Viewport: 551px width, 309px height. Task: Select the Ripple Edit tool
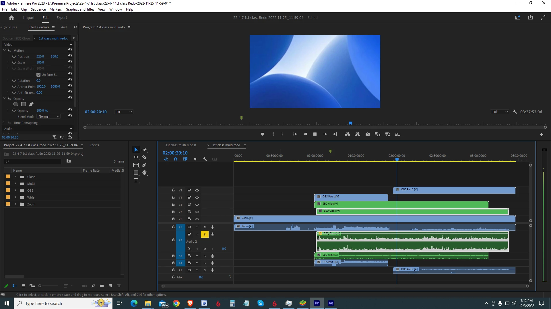[136, 157]
